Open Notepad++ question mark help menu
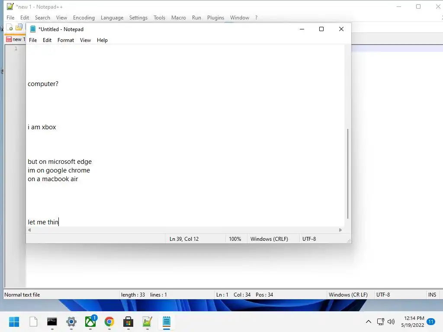Viewport: 443px width, 332px height. [256, 17]
